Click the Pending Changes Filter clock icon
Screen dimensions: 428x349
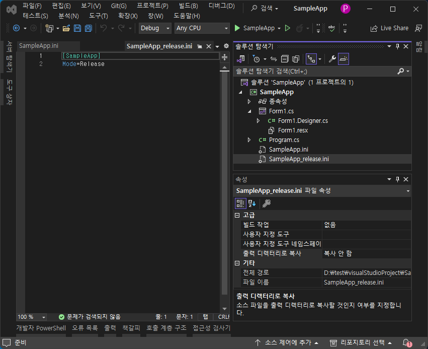click(x=256, y=59)
